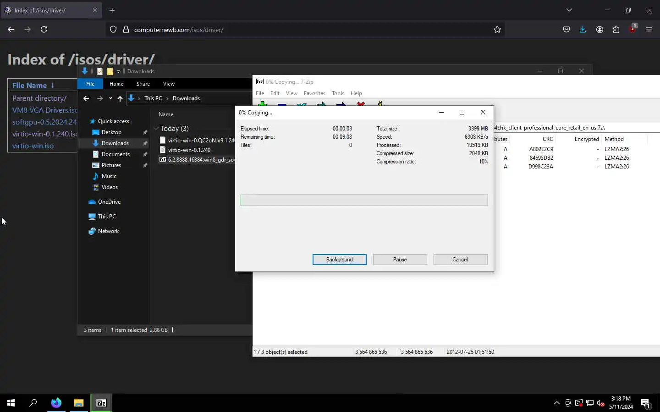Open 7-Zip Favorites menu
Screen dimensions: 660x412
click(314, 93)
